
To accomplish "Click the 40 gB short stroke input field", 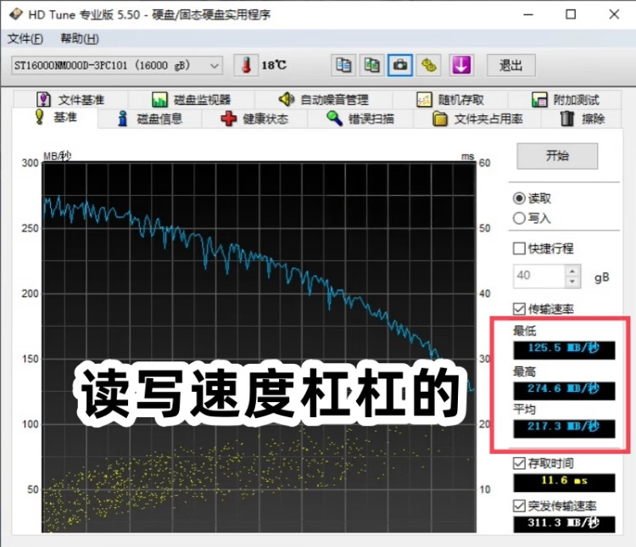I will click(538, 276).
